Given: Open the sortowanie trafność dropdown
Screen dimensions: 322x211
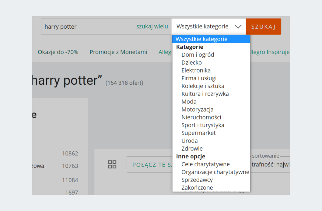Looking at the screenshot, I should 270,164.
